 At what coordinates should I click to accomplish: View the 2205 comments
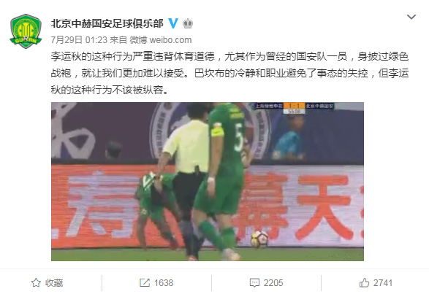tap(273, 282)
